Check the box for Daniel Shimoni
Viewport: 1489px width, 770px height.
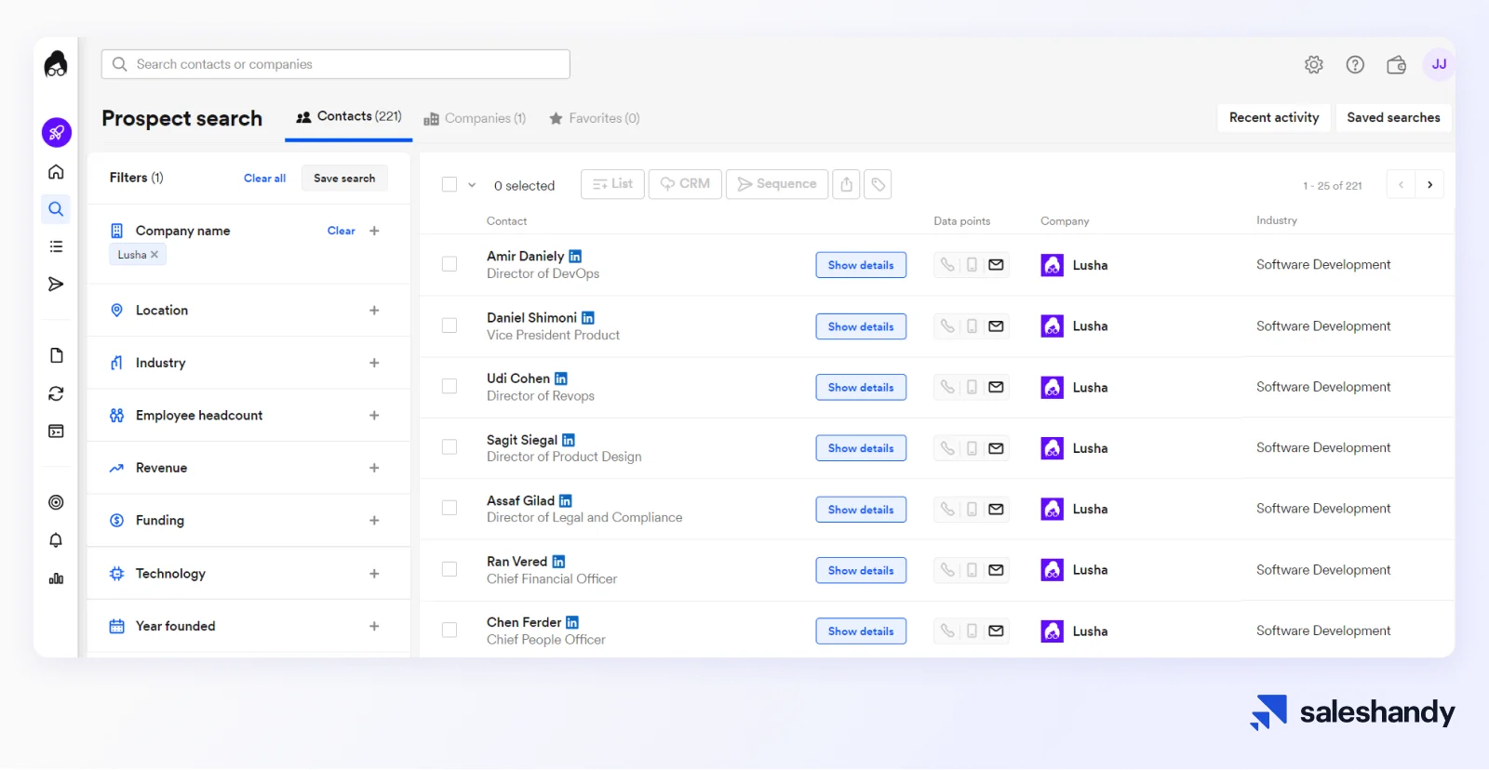click(449, 325)
